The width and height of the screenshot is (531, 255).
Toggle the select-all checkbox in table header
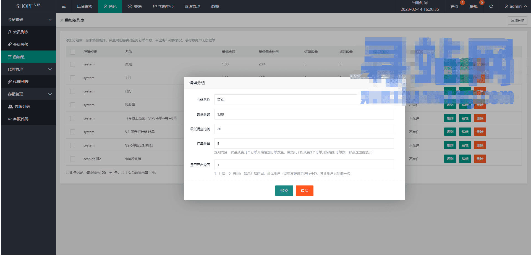pyautogui.click(x=73, y=52)
